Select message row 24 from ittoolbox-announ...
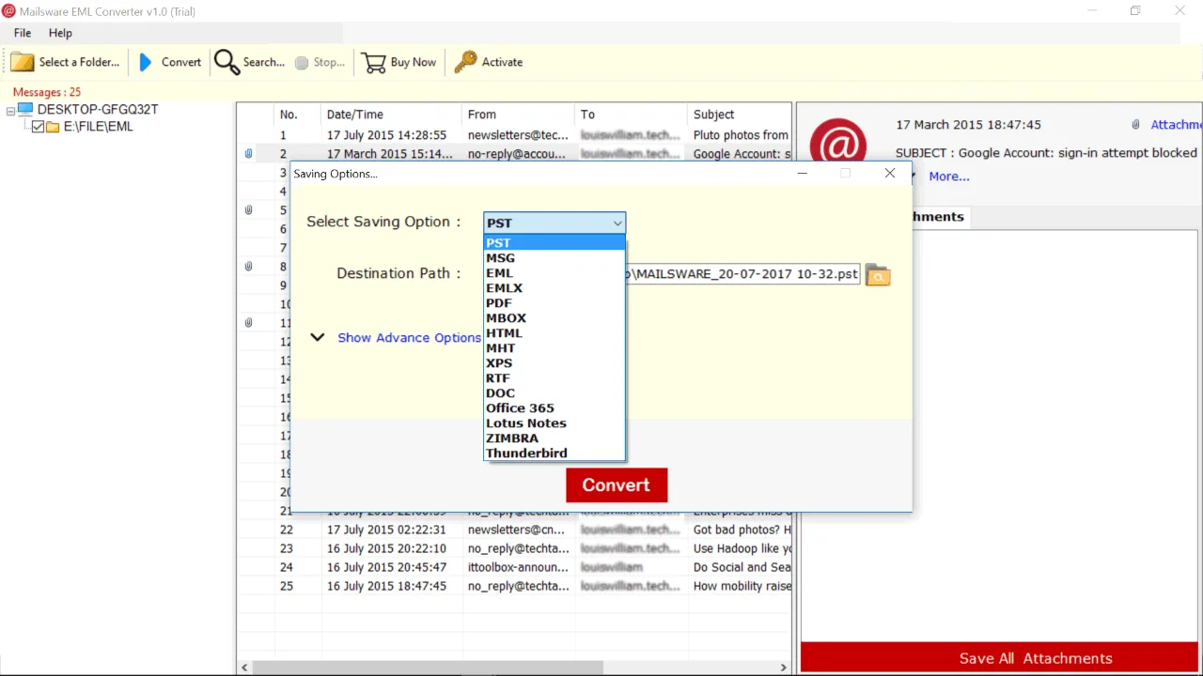The height and width of the screenshot is (676, 1203). 514,567
